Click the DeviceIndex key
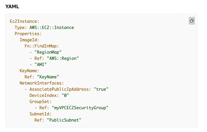This screenshot has width=207, height=132. [x=44, y=95]
